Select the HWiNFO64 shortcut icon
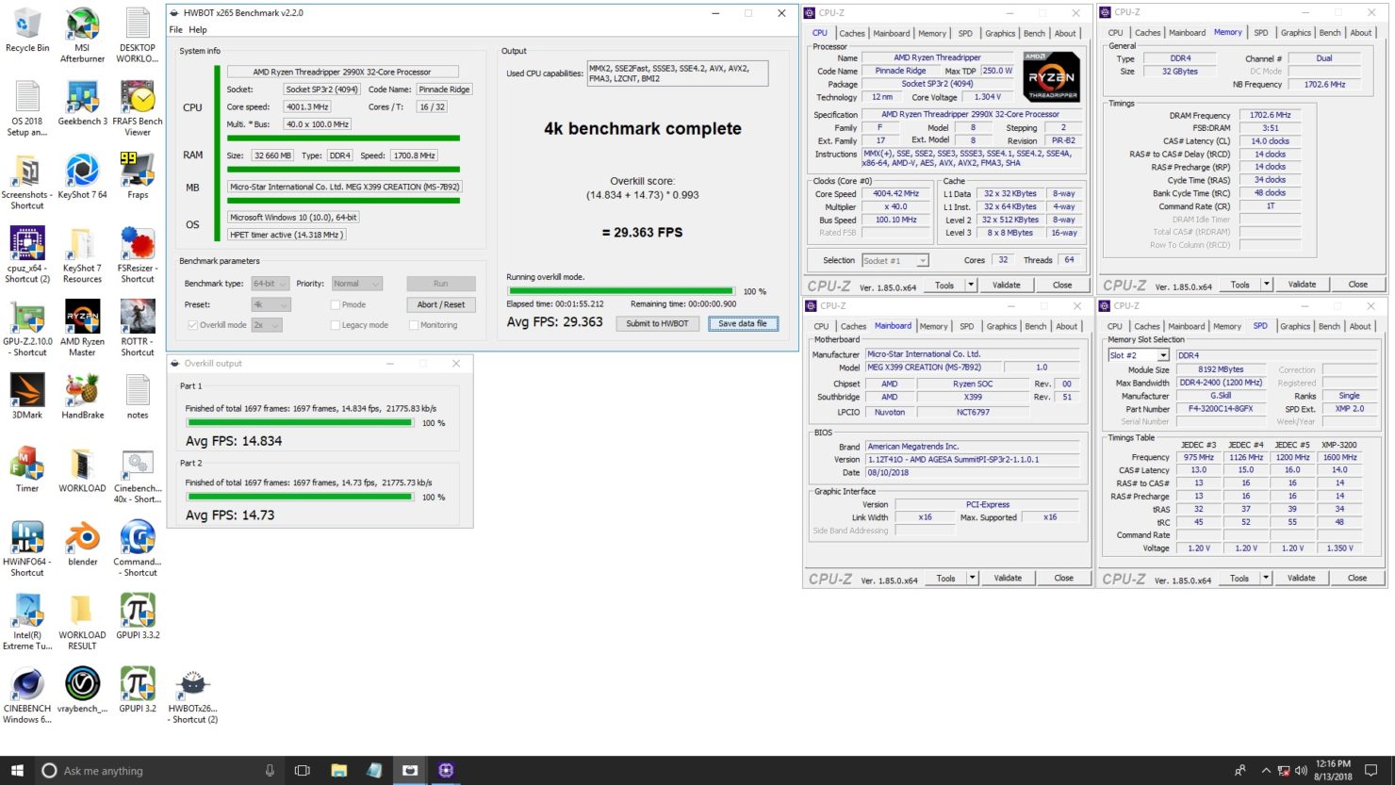This screenshot has width=1395, height=785. (x=27, y=550)
